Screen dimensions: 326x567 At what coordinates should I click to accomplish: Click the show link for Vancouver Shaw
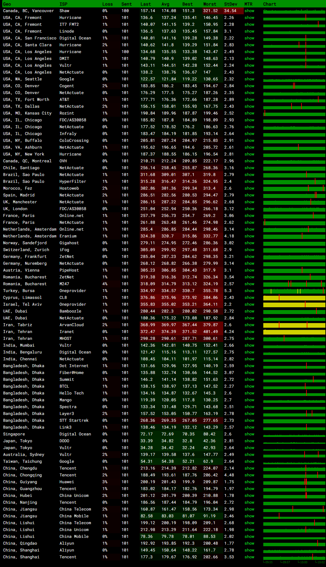(249, 11)
